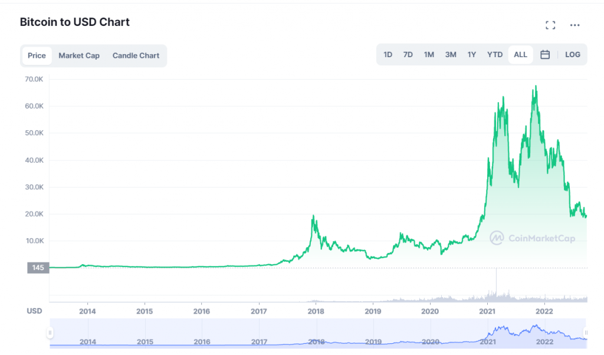This screenshot has width=604, height=355.
Task: Enable logarithmic scale with LOG
Action: tap(572, 54)
